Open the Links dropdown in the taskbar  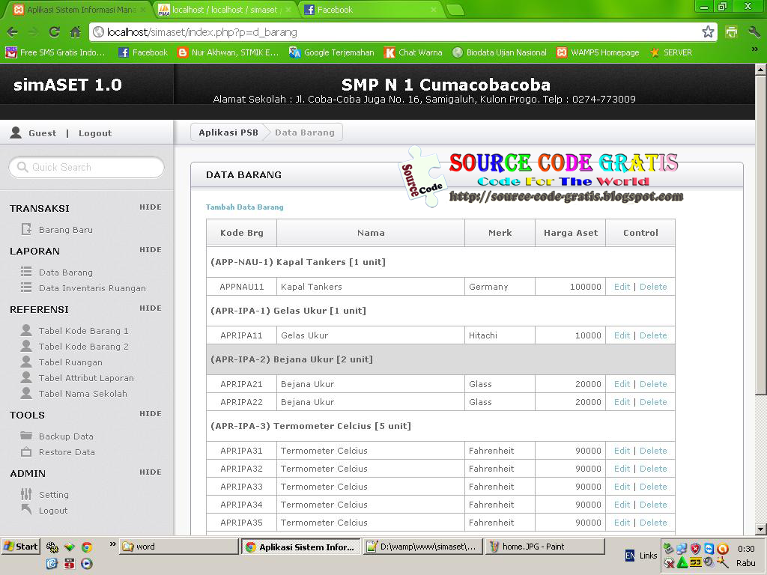point(648,556)
